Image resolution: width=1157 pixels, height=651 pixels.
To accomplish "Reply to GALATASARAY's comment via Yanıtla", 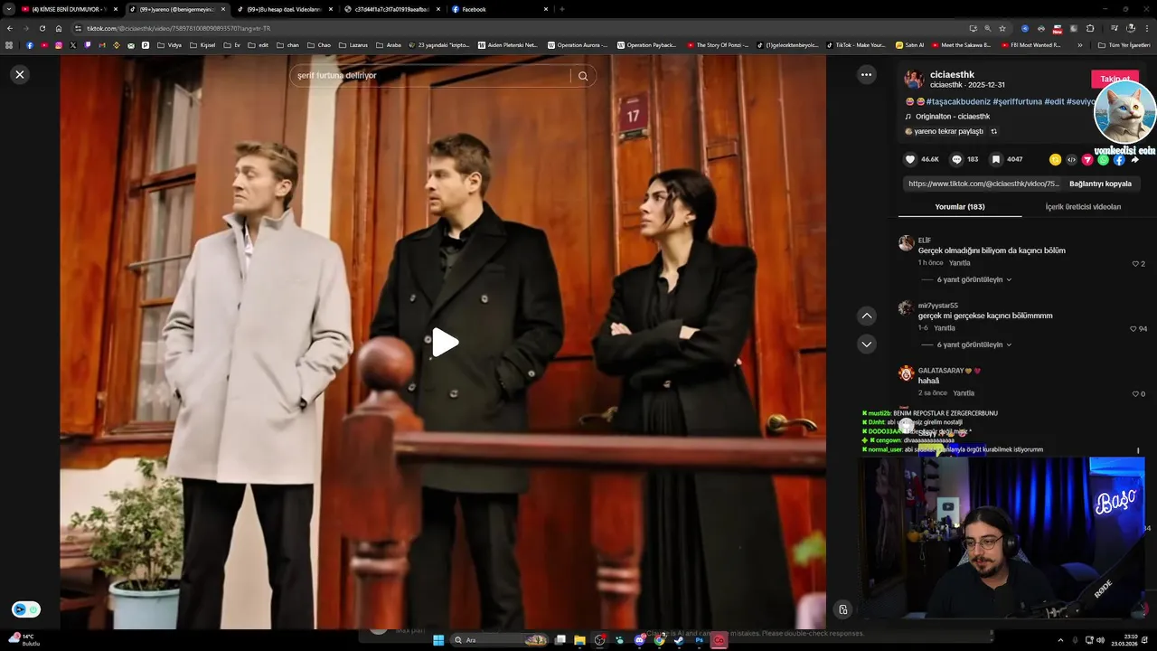I will pos(964,393).
